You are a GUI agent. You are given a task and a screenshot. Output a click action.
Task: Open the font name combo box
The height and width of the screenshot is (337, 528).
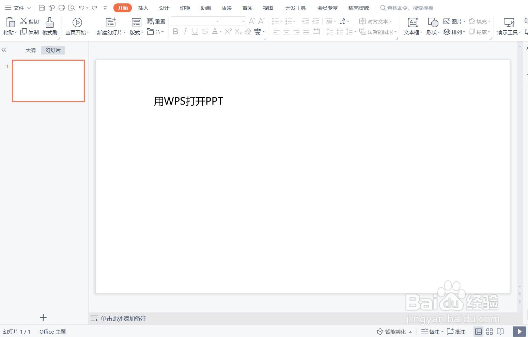click(195, 21)
